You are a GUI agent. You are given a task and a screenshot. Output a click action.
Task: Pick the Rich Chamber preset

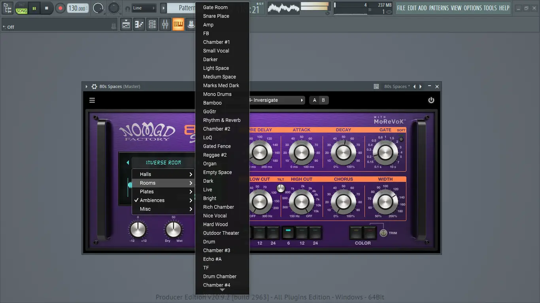tap(222, 207)
